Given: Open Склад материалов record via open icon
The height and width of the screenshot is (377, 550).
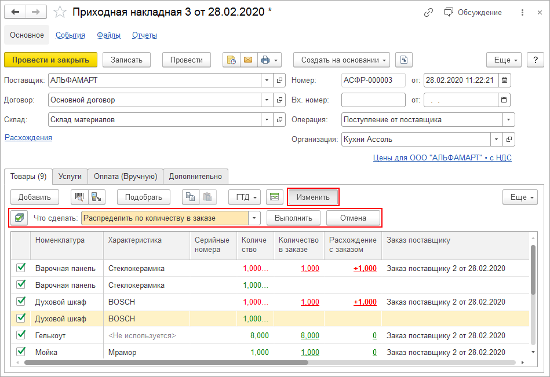Looking at the screenshot, I should [279, 119].
